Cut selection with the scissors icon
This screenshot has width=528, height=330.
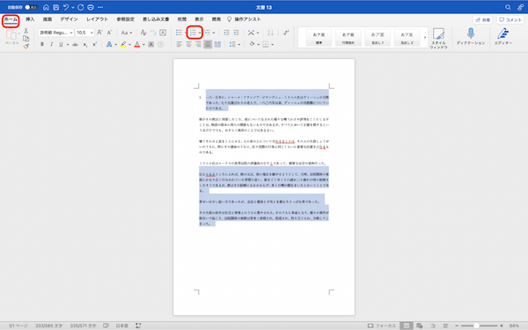pyautogui.click(x=26, y=31)
